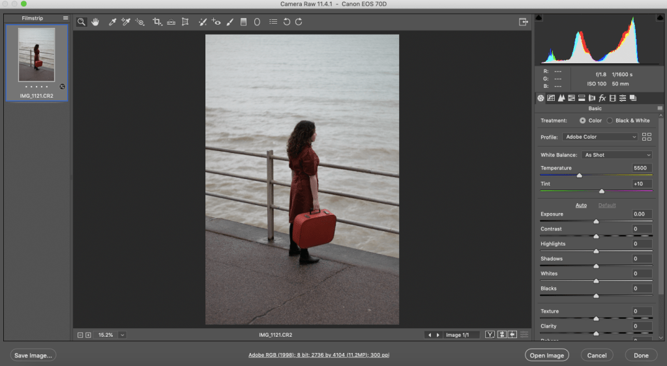Select the White Balance eyedropper tool
Image resolution: width=667 pixels, height=366 pixels.
pyautogui.click(x=112, y=21)
